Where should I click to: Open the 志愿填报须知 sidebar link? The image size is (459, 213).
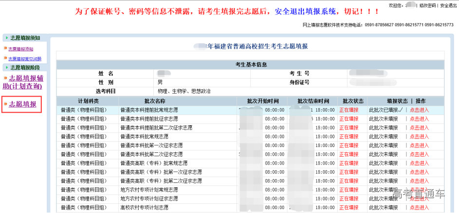point(21,49)
